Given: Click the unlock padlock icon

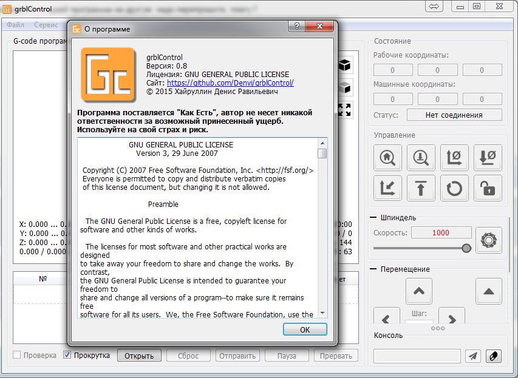Looking at the screenshot, I should (x=488, y=188).
